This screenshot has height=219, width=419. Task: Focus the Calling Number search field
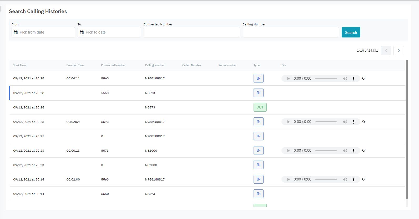290,32
